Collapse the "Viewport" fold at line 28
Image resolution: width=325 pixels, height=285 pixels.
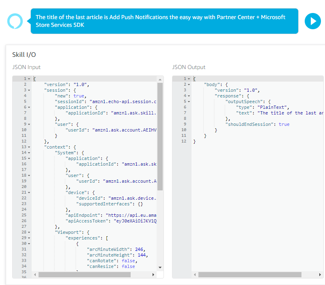pos(29,232)
